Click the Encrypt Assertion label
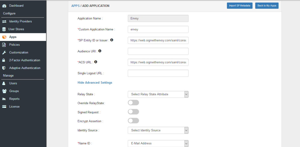300x147 pixels. click(90, 121)
